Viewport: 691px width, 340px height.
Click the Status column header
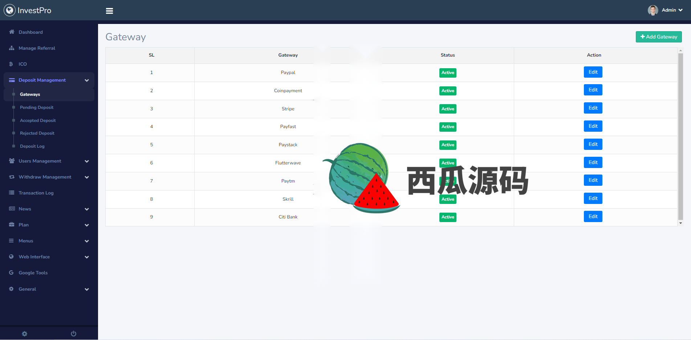448,55
